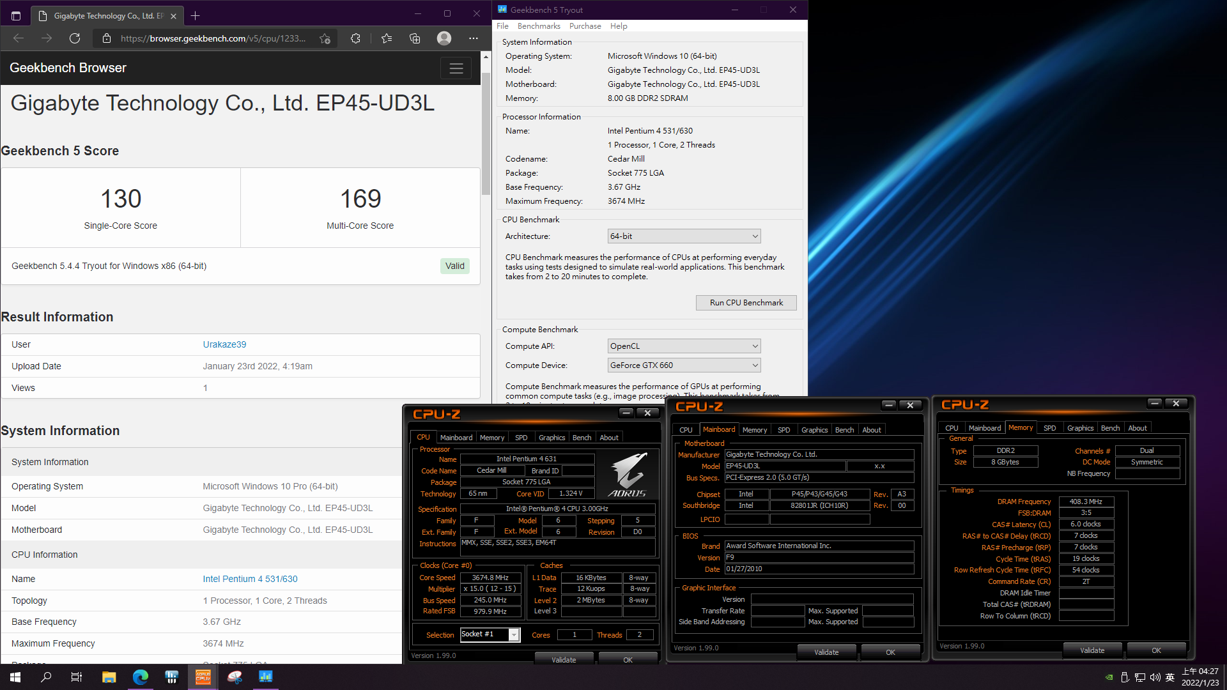
Task: Open Graphics tab in middle CPU-Z window
Action: (814, 430)
